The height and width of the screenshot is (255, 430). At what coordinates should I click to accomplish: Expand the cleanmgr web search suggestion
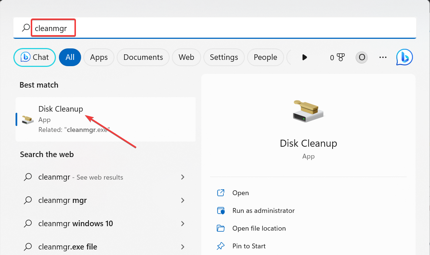pyautogui.click(x=182, y=177)
